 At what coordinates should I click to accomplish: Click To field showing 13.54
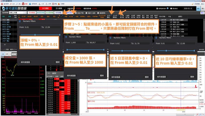(x=53, y=27)
